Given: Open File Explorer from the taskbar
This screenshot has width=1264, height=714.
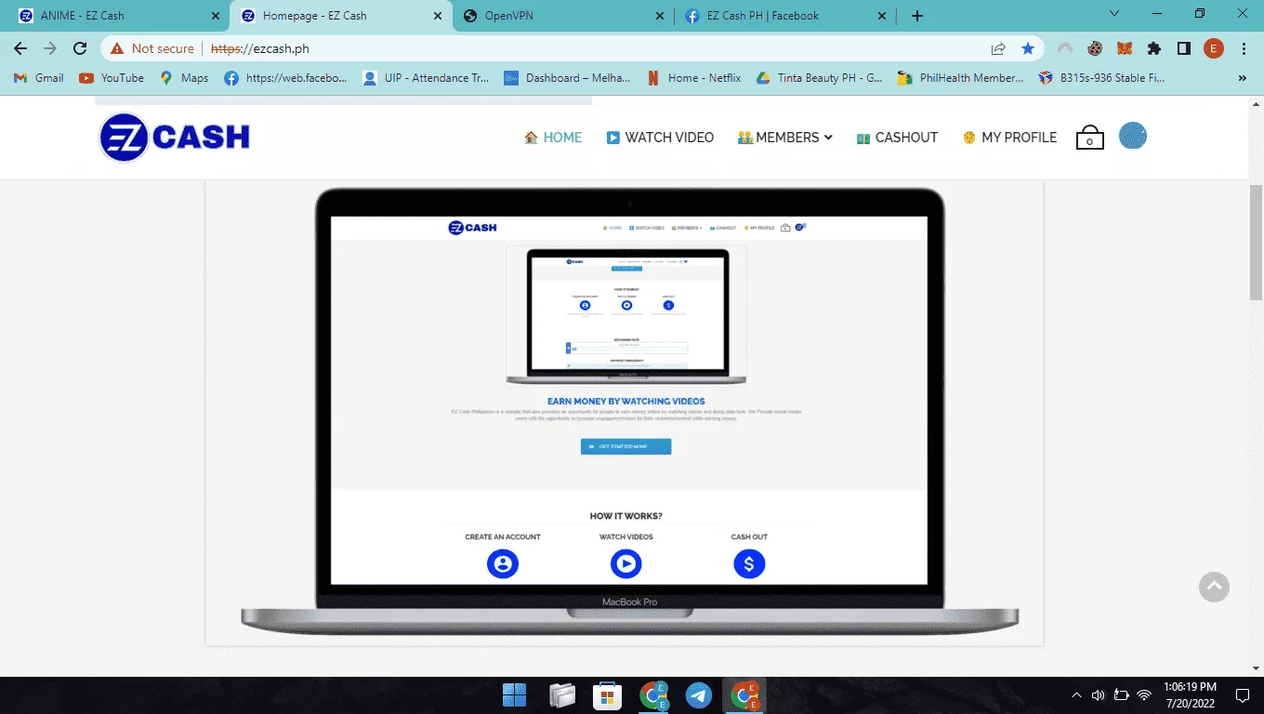Looking at the screenshot, I should pos(561,694).
